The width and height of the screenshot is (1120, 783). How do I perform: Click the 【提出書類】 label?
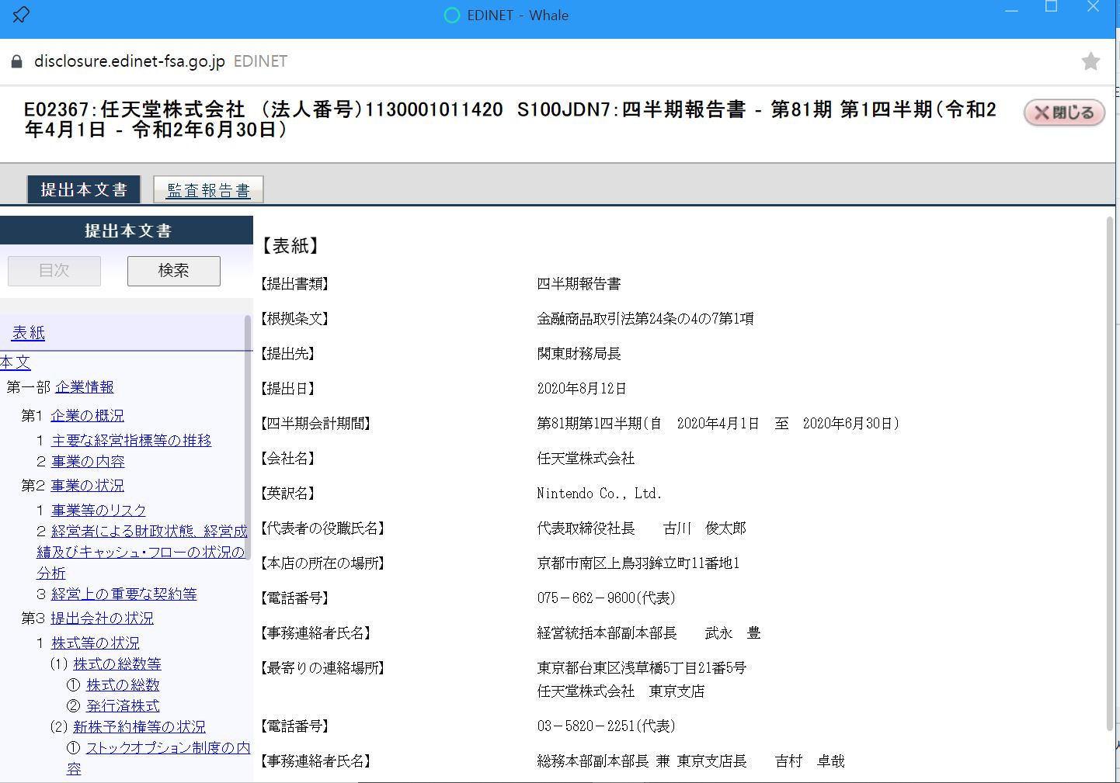(294, 284)
